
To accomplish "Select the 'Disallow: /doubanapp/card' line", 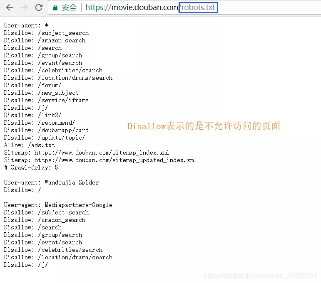I will coord(46,130).
